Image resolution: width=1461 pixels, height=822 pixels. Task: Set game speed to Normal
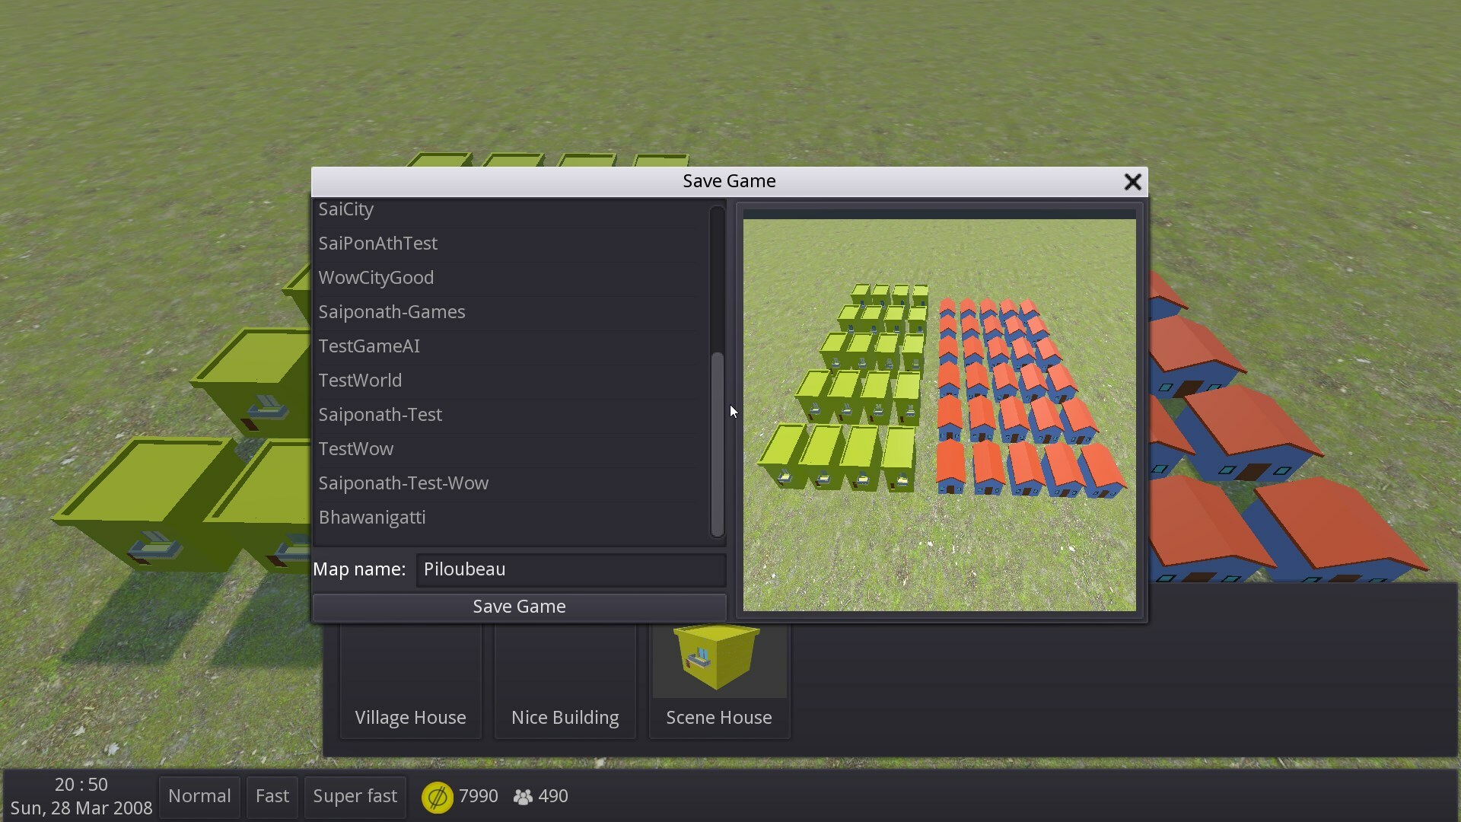click(199, 796)
